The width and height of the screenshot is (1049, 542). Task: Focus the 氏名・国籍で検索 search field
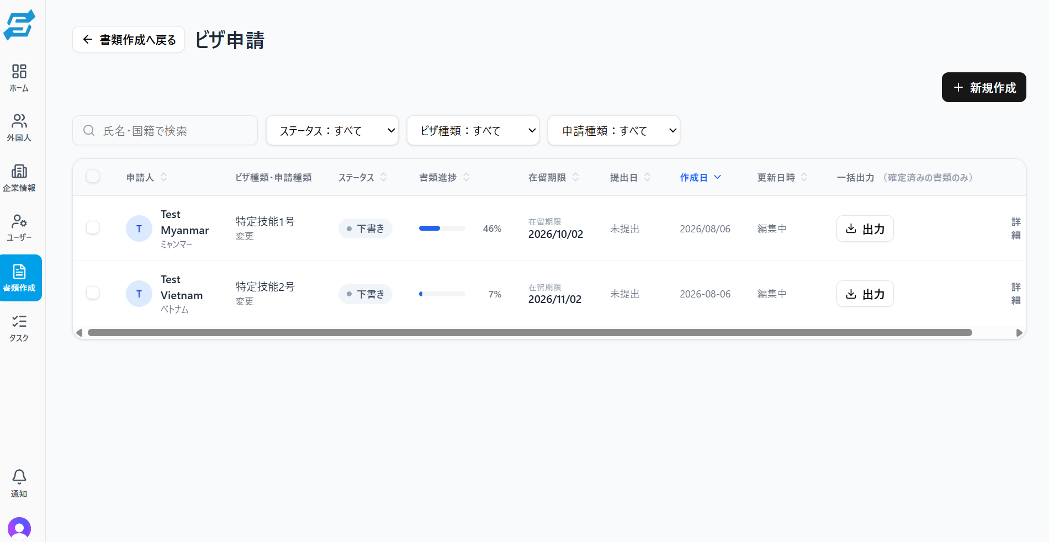point(165,130)
